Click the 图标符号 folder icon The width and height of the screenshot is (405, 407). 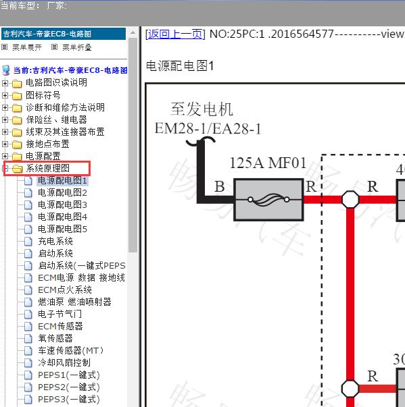coord(17,96)
